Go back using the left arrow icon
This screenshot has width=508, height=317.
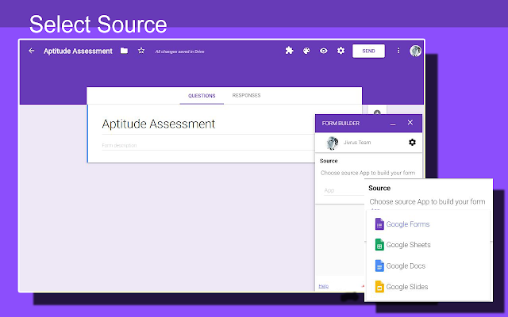[32, 51]
